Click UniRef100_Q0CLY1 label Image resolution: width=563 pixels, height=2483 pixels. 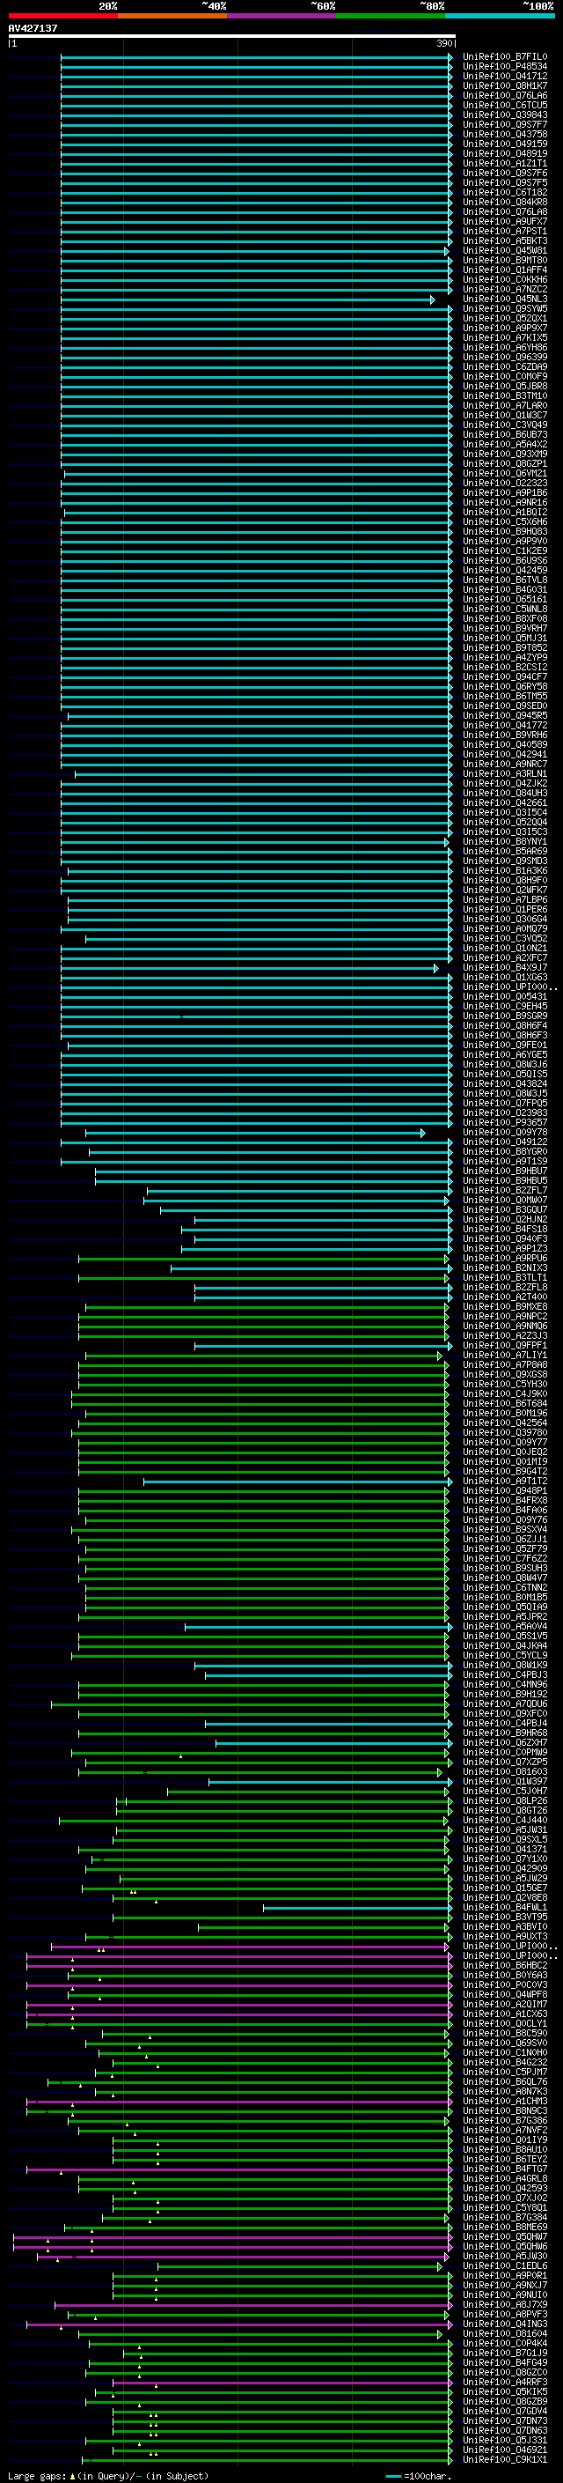pos(504,2024)
